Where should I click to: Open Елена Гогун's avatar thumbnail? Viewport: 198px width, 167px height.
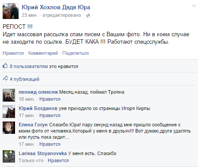coord(9,128)
